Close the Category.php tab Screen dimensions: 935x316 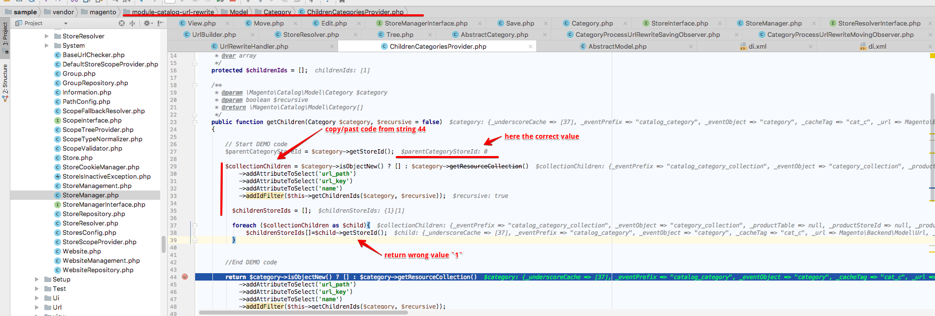tap(625, 23)
